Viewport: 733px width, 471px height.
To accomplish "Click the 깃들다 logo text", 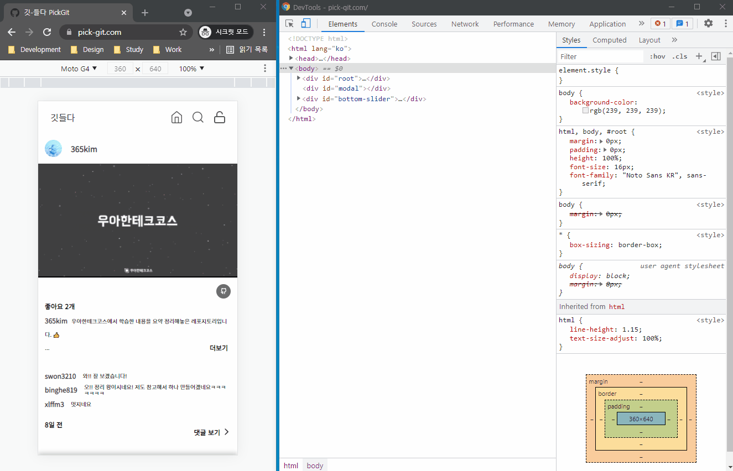I will tap(63, 118).
